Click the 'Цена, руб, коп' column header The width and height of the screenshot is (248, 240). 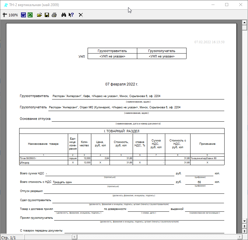[100, 144]
